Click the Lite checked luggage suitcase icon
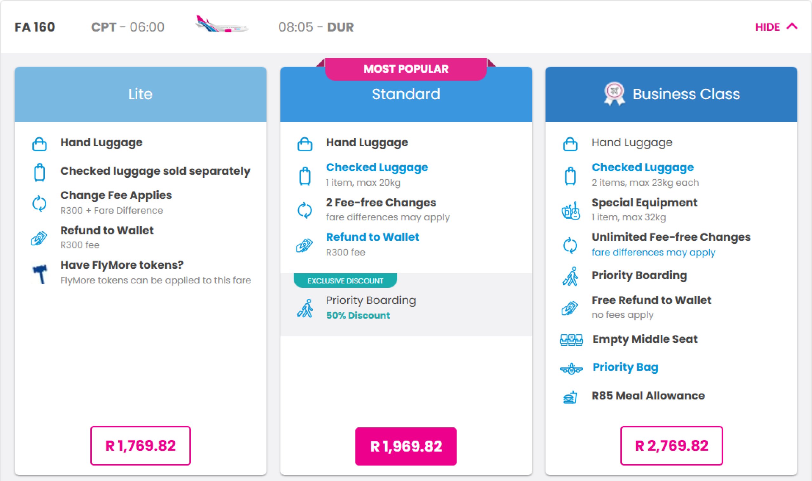 pyautogui.click(x=40, y=172)
